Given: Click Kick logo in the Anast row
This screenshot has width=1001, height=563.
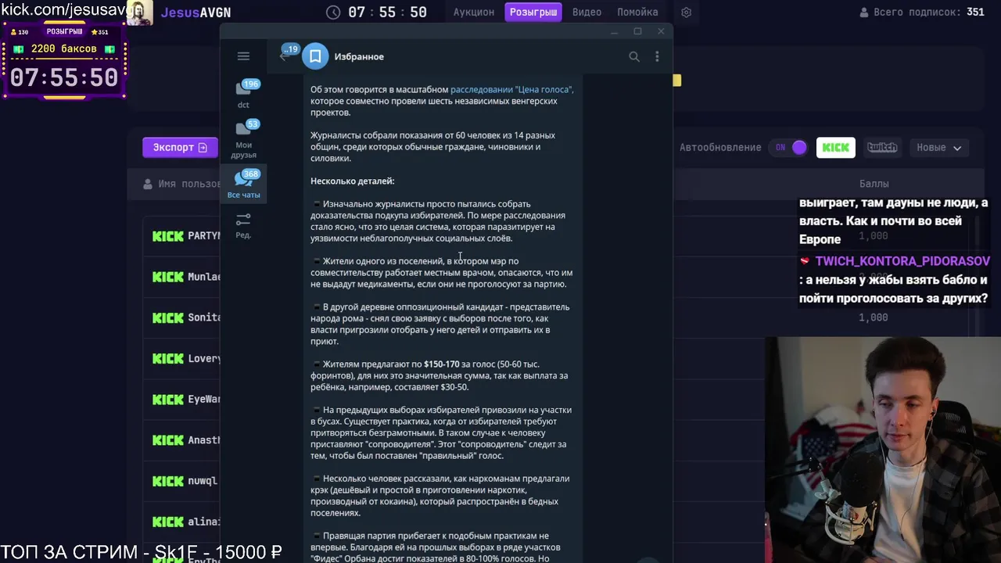Looking at the screenshot, I should [168, 440].
